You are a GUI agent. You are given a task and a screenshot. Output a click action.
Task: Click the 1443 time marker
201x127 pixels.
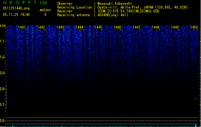click(60, 28)
